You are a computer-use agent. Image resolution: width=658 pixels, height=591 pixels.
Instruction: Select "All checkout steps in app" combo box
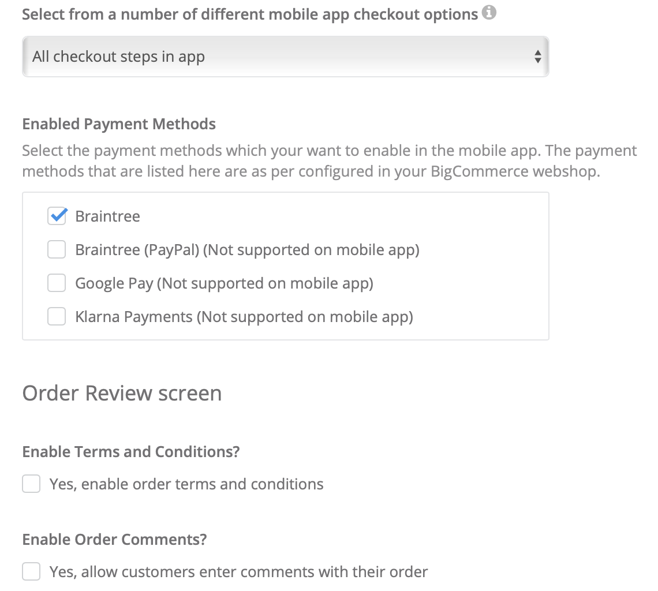(x=285, y=56)
